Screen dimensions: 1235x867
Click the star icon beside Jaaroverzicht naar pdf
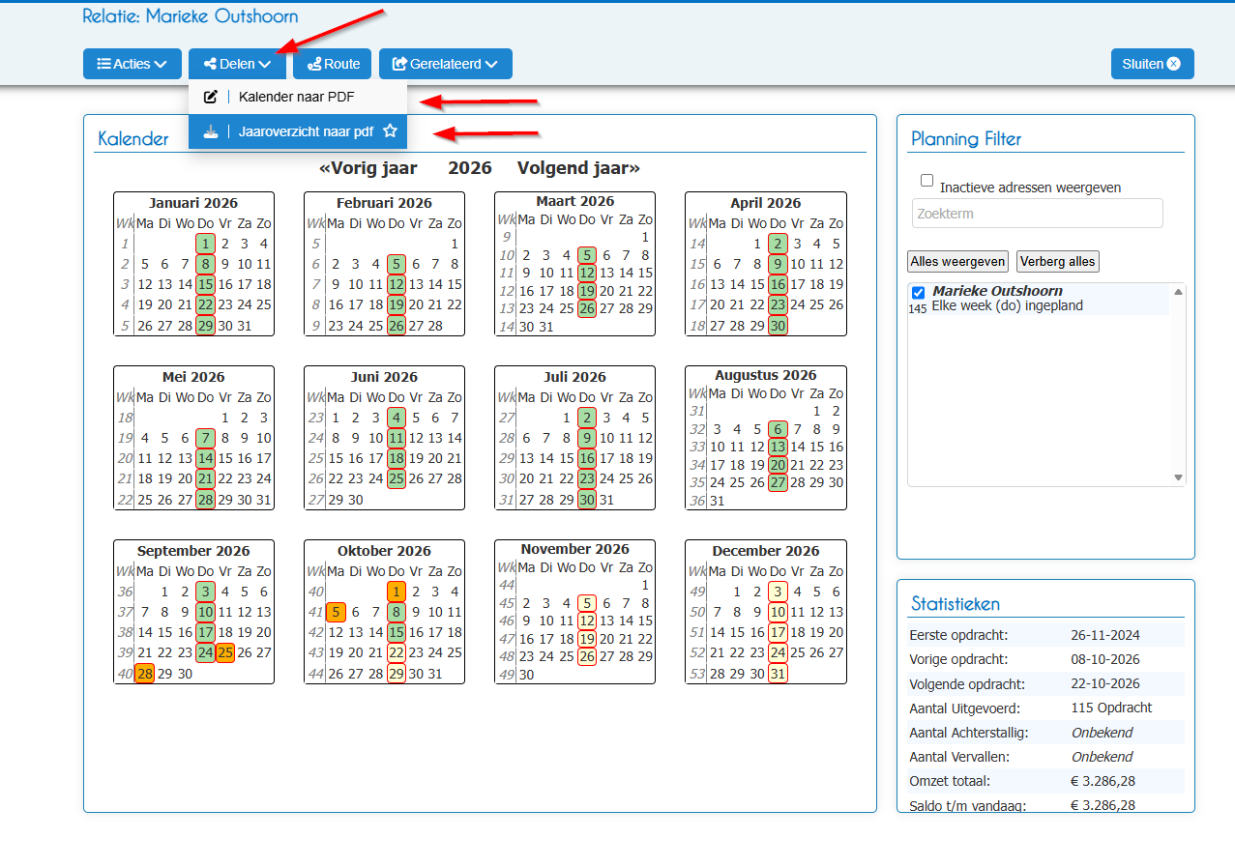[x=390, y=131]
